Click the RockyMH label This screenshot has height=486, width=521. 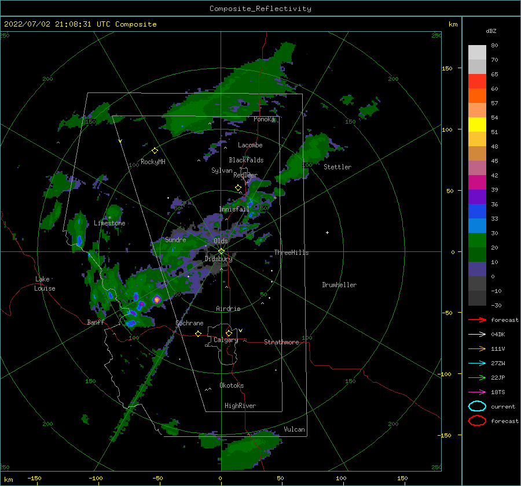click(x=153, y=162)
